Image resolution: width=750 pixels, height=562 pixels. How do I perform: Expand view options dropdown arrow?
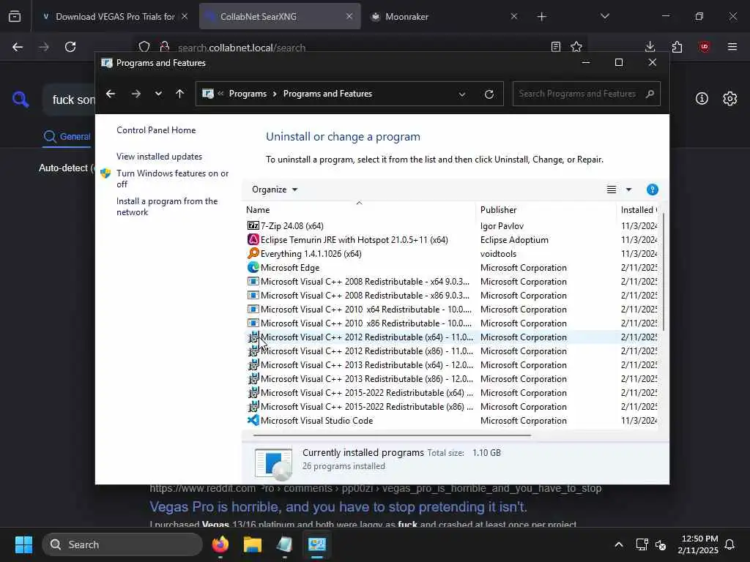[x=628, y=190]
